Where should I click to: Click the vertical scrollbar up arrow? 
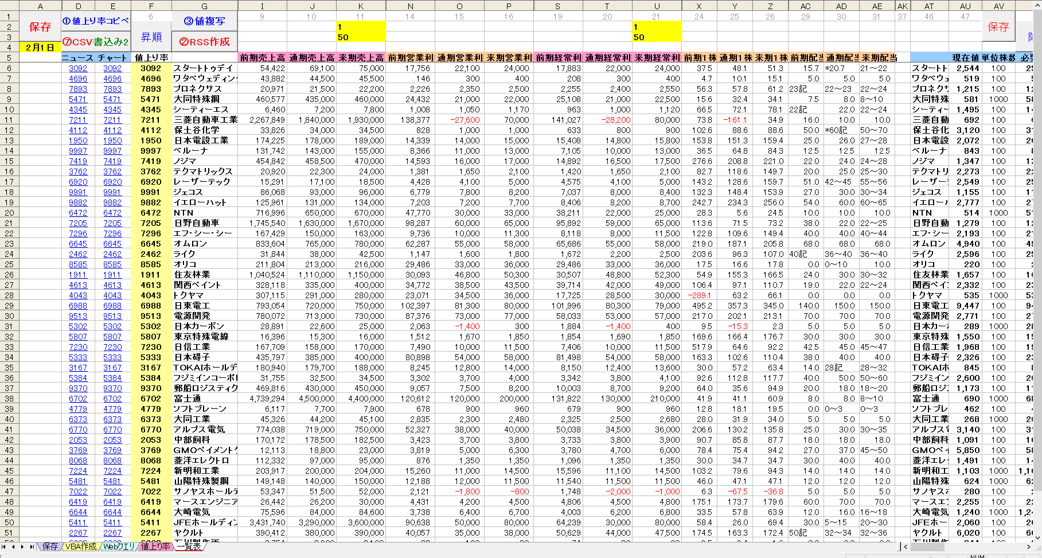coord(1037,5)
